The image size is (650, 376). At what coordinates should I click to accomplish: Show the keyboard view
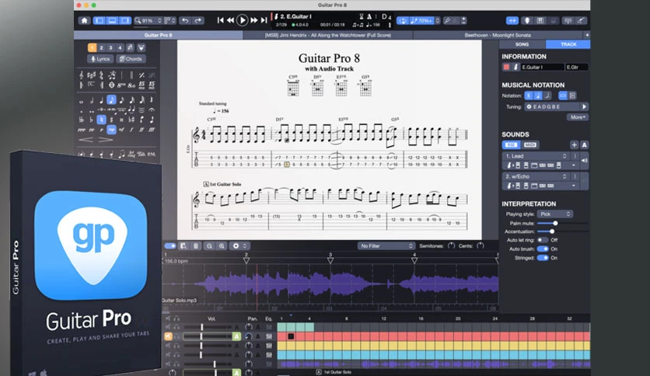point(540,20)
